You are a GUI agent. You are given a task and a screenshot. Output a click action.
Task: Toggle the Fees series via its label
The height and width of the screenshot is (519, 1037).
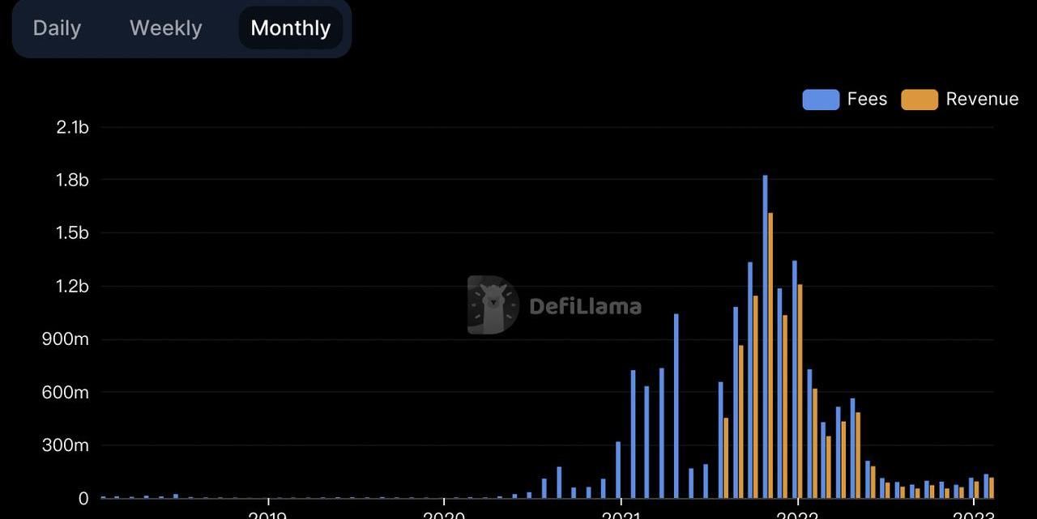pyautogui.click(x=867, y=99)
